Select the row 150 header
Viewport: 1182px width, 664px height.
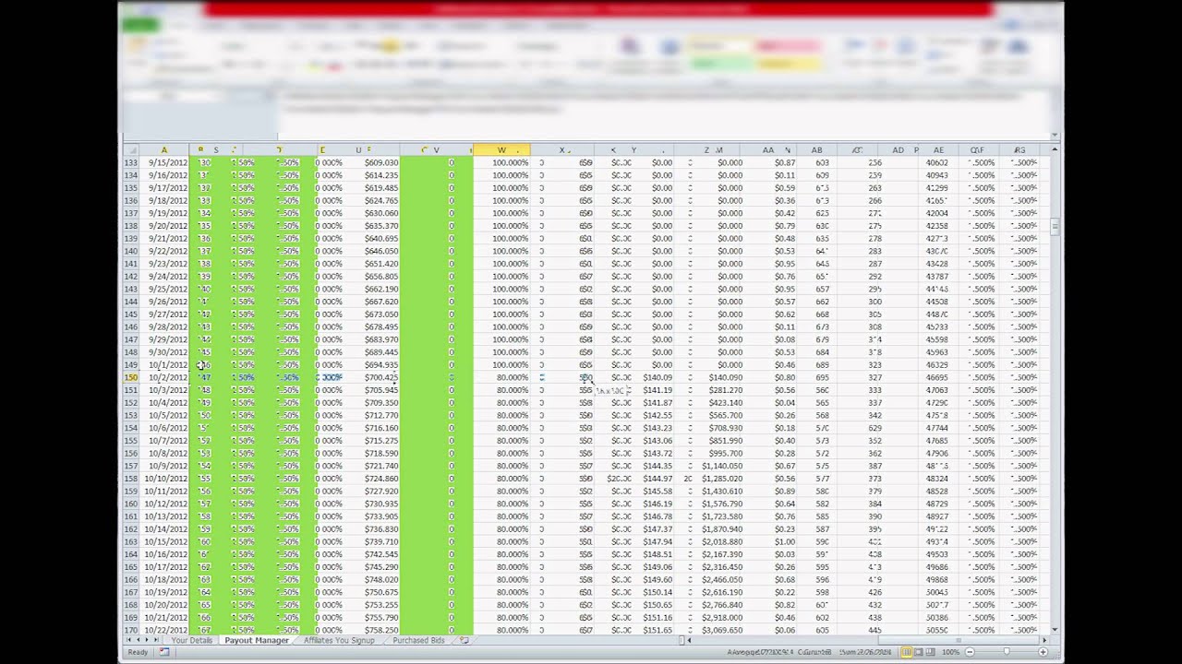coord(131,377)
